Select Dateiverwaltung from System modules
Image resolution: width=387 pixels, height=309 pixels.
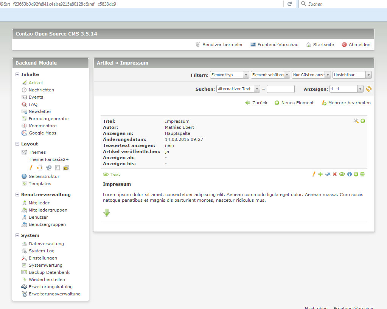pyautogui.click(x=46, y=244)
